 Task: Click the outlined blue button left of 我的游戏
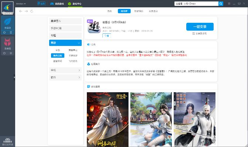[x=41, y=3]
